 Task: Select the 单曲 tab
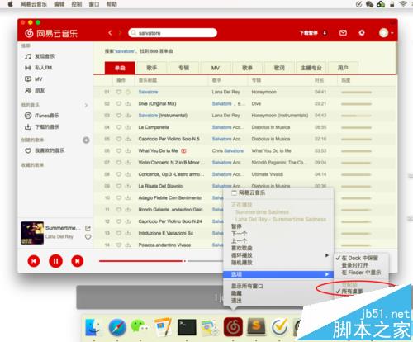coord(120,68)
